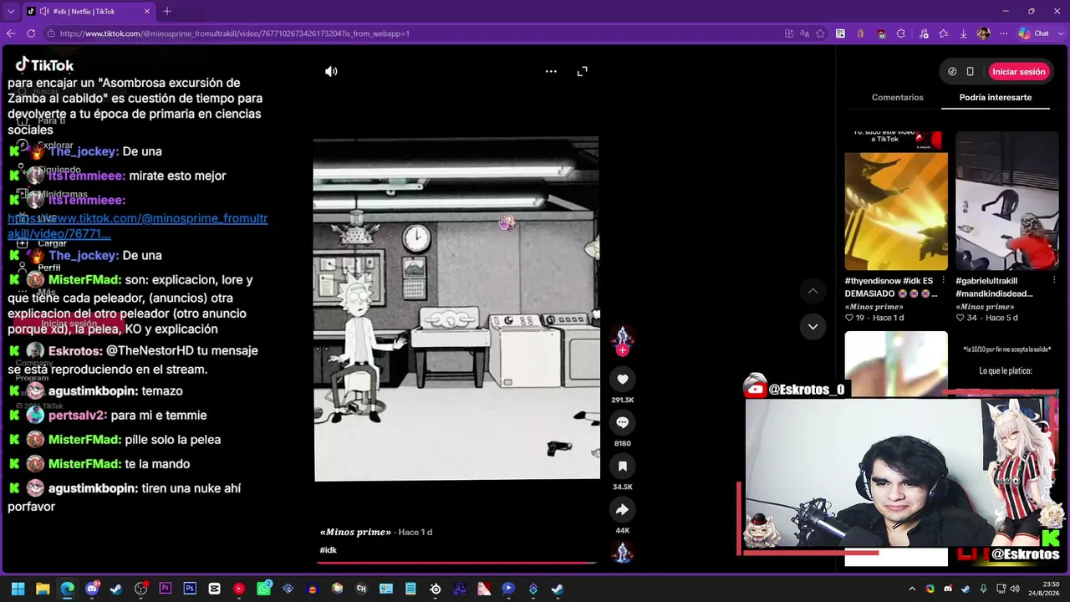The height and width of the screenshot is (602, 1070).
Task: Share the video using the arrow icon
Action: pyautogui.click(x=623, y=510)
